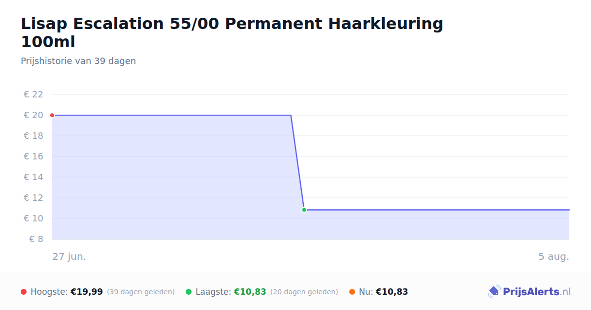This screenshot has height=310, width=591.
Task: Click the 5 aug. end date label
Action: (x=554, y=256)
